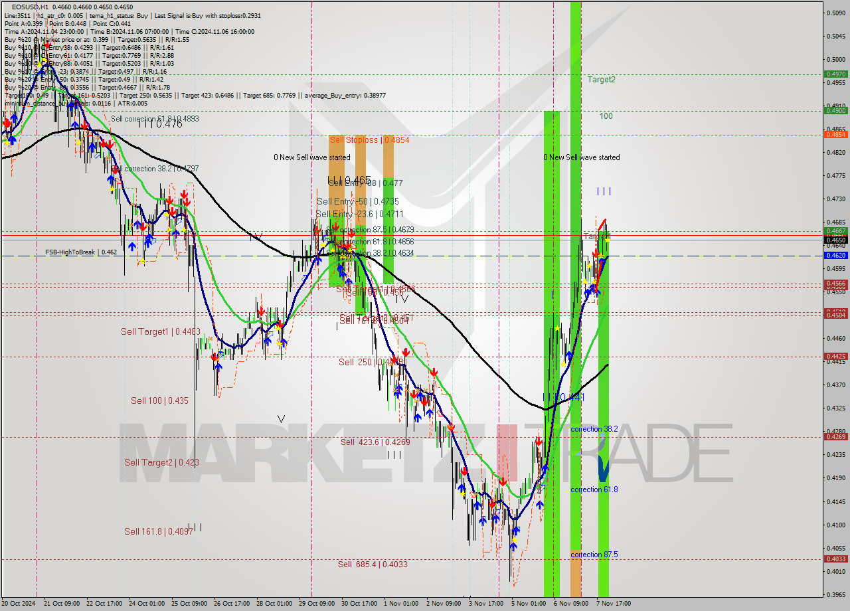Select the green 0.4970 price tag
The width and height of the screenshot is (850, 611).
tap(835, 74)
